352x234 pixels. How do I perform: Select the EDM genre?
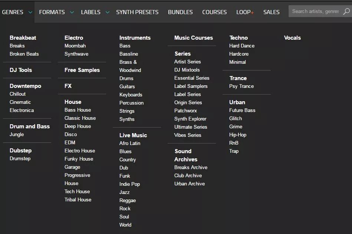70,142
